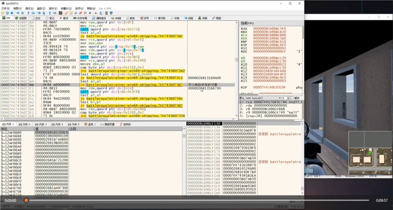Select the 内存 2 dump tab
The width and height of the screenshot is (393, 210).
click(24, 124)
